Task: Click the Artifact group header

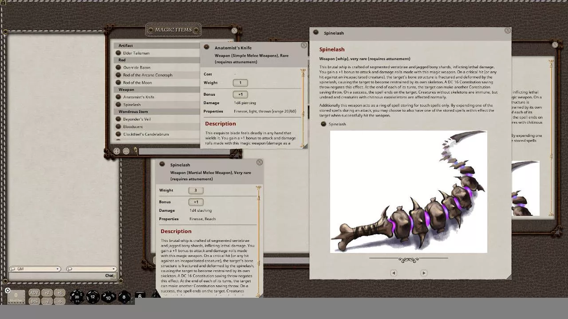Action: click(157, 46)
